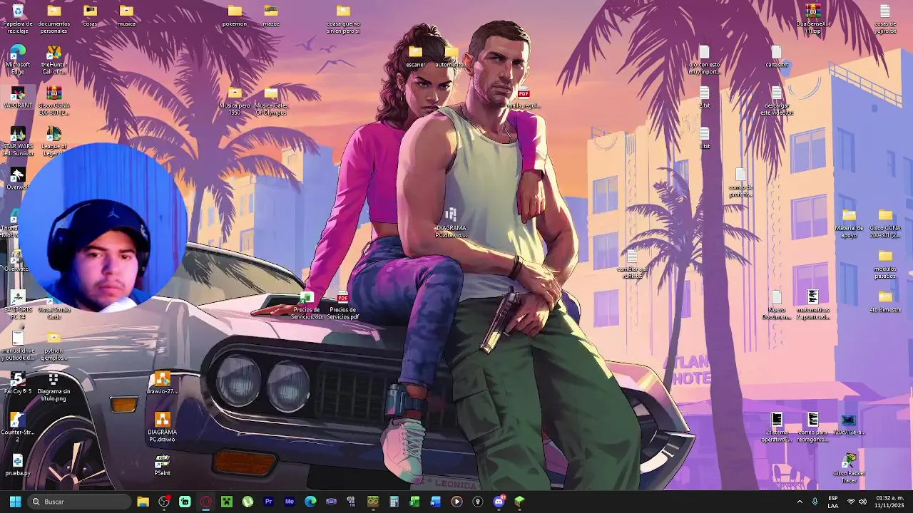Select 'Material de apoyo' folder
Image resolution: width=913 pixels, height=513 pixels.
tap(849, 223)
